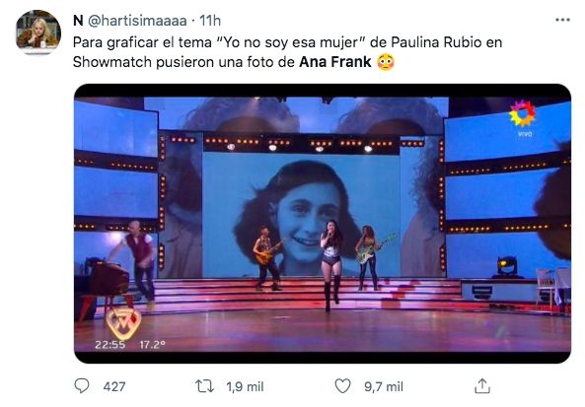Open the share upload-arrow icon
Image resolution: width=585 pixels, height=407 pixels.
[x=482, y=385]
